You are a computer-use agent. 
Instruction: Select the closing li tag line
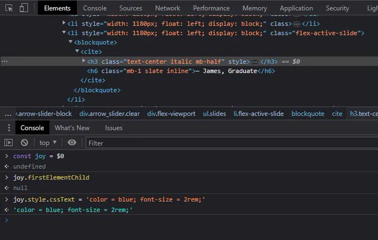[76, 99]
